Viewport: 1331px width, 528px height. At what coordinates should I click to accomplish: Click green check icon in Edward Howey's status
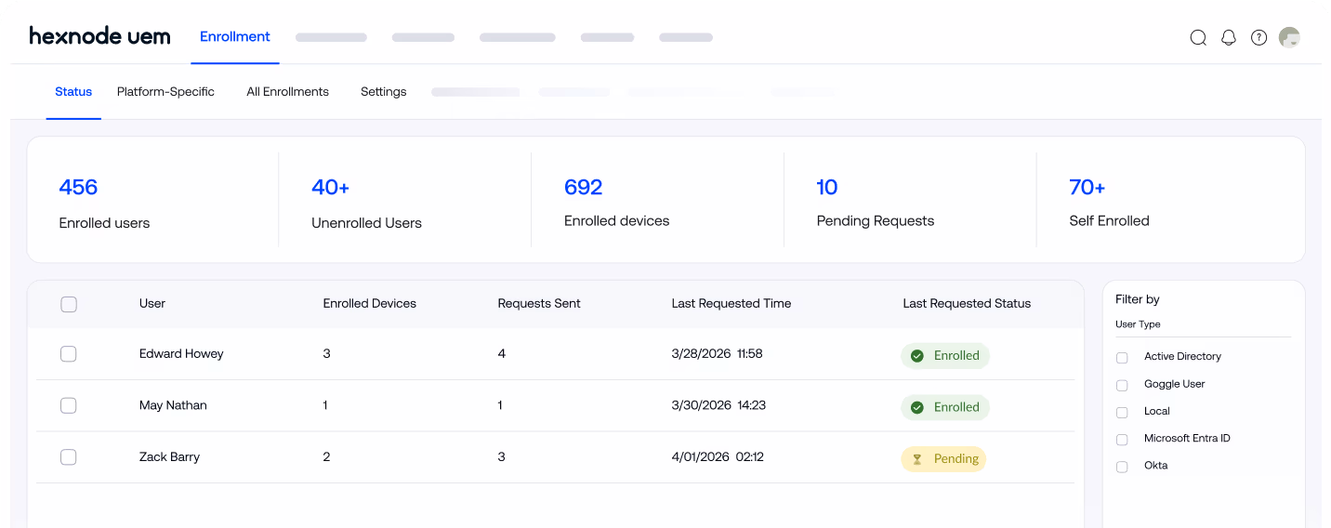(916, 356)
